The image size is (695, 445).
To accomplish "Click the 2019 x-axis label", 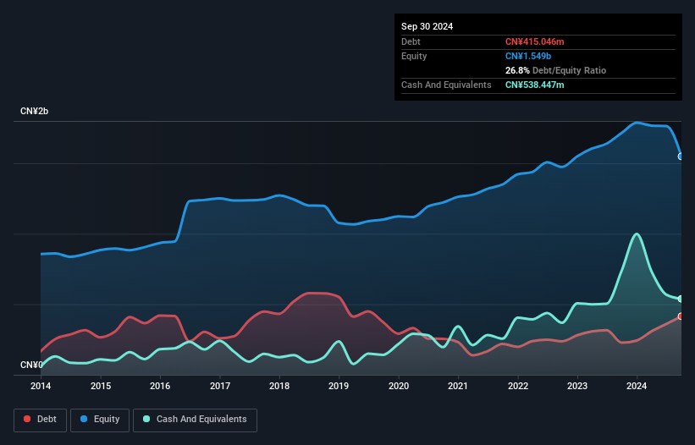I will (x=339, y=386).
